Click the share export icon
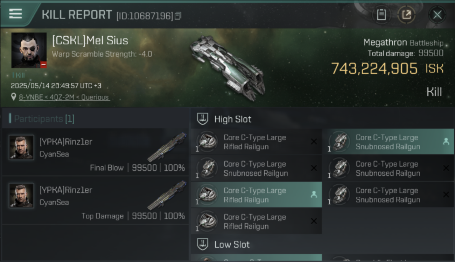This screenshot has height=262, width=455. [406, 15]
